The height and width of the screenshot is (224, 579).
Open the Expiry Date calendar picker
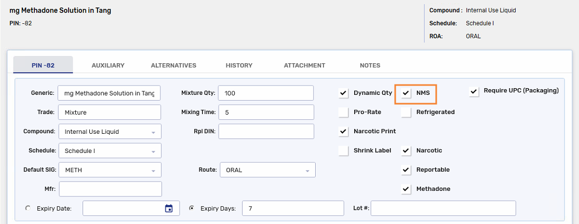coord(169,208)
